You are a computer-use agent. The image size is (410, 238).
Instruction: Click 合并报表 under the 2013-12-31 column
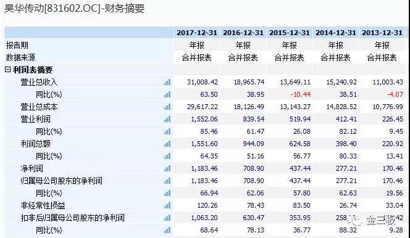(x=382, y=57)
